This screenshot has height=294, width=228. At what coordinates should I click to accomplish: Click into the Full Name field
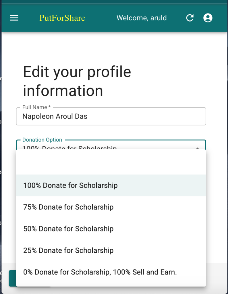point(111,117)
